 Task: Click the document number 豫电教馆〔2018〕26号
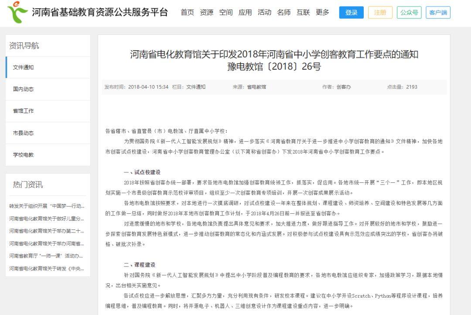coord(274,66)
